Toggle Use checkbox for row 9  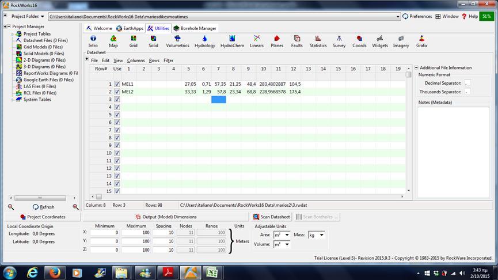coord(117,145)
